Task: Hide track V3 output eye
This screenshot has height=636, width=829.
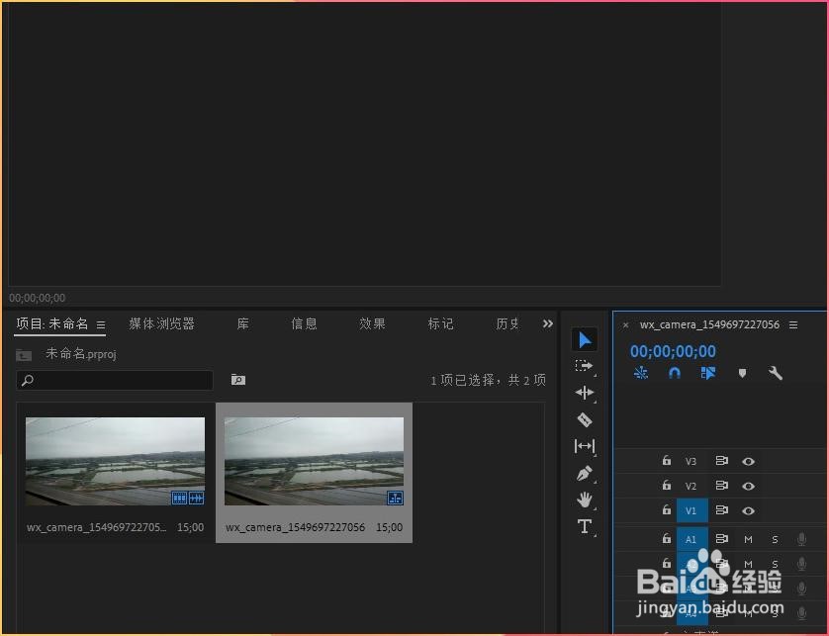Action: (748, 462)
